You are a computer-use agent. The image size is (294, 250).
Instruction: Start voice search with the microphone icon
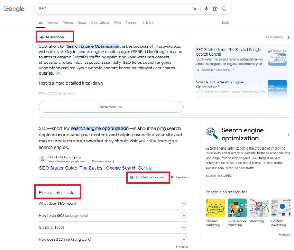pos(206,9)
